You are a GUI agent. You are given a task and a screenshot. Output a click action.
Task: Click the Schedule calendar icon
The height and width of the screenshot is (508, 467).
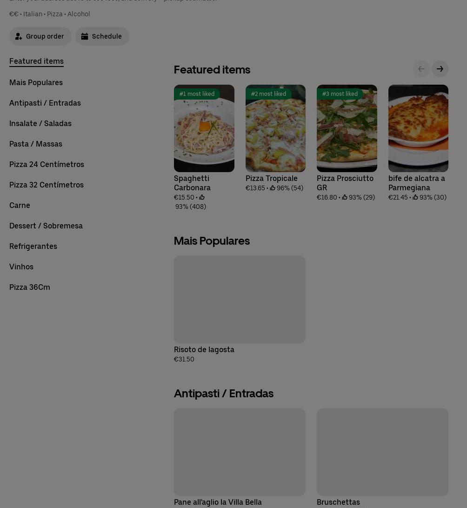coord(85,36)
